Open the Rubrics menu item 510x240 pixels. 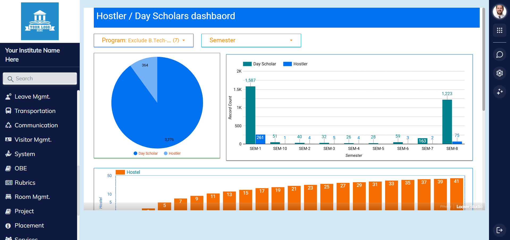[x=25, y=182]
